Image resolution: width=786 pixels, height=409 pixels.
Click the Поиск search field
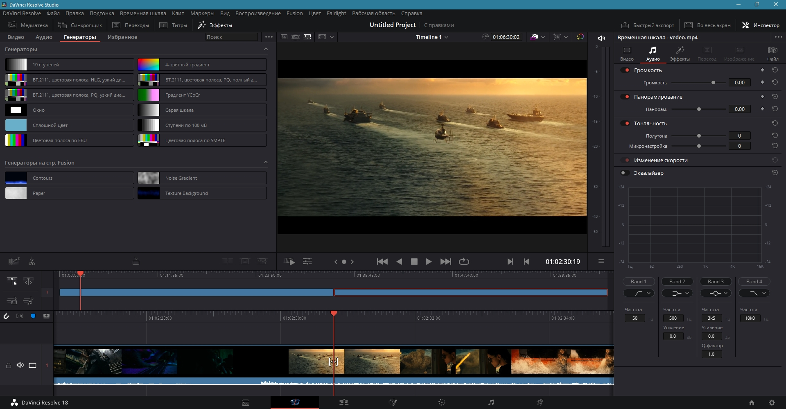tap(231, 37)
